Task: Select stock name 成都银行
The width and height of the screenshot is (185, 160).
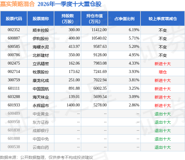Action: (x=41, y=131)
